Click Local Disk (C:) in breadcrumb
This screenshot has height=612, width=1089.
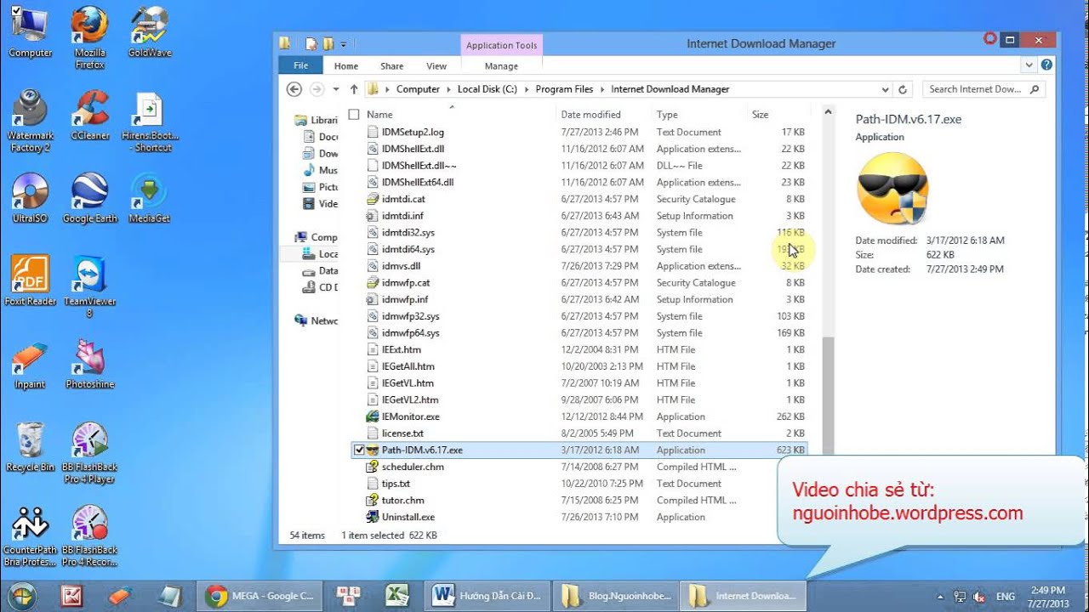point(487,89)
